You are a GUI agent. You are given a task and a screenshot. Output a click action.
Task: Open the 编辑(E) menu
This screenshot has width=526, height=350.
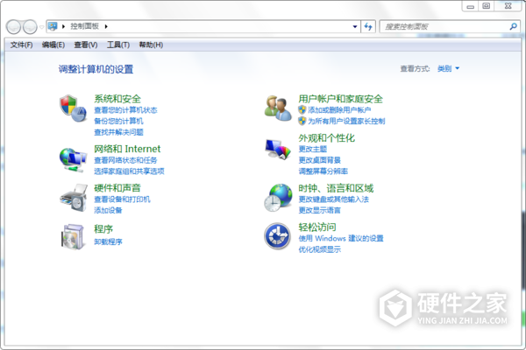(x=53, y=45)
